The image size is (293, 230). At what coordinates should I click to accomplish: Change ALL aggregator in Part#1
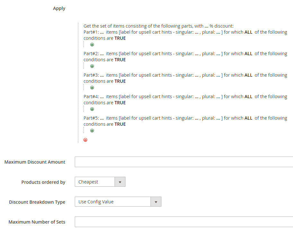[x=248, y=32]
